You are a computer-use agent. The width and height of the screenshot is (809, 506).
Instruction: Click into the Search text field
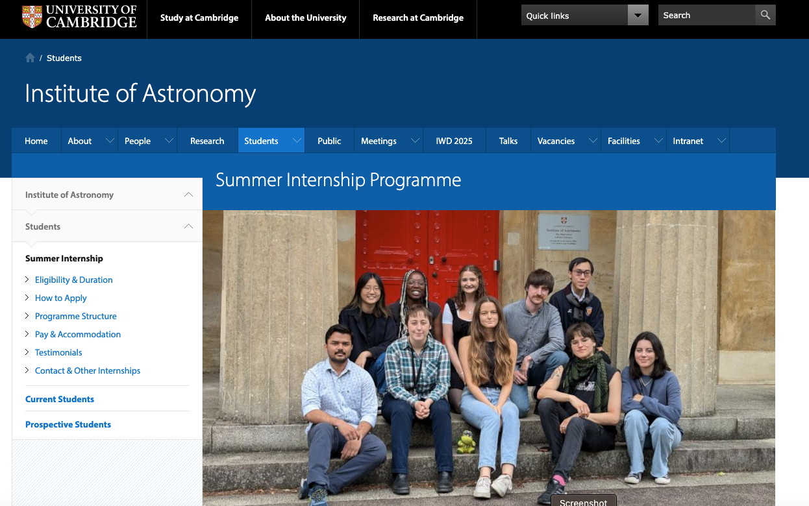[707, 15]
